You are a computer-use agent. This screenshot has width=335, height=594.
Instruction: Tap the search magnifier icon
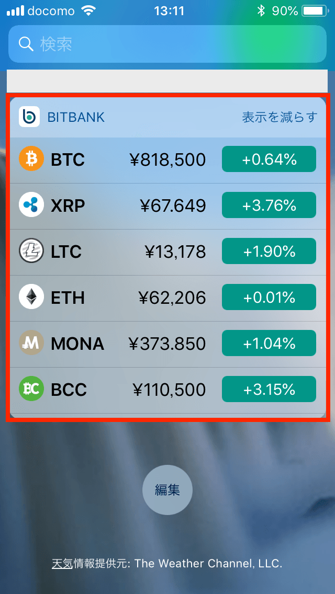pos(26,44)
